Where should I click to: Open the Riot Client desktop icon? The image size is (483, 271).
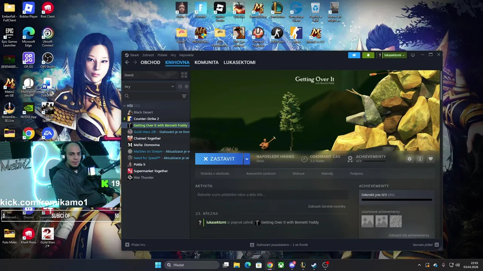click(x=48, y=10)
